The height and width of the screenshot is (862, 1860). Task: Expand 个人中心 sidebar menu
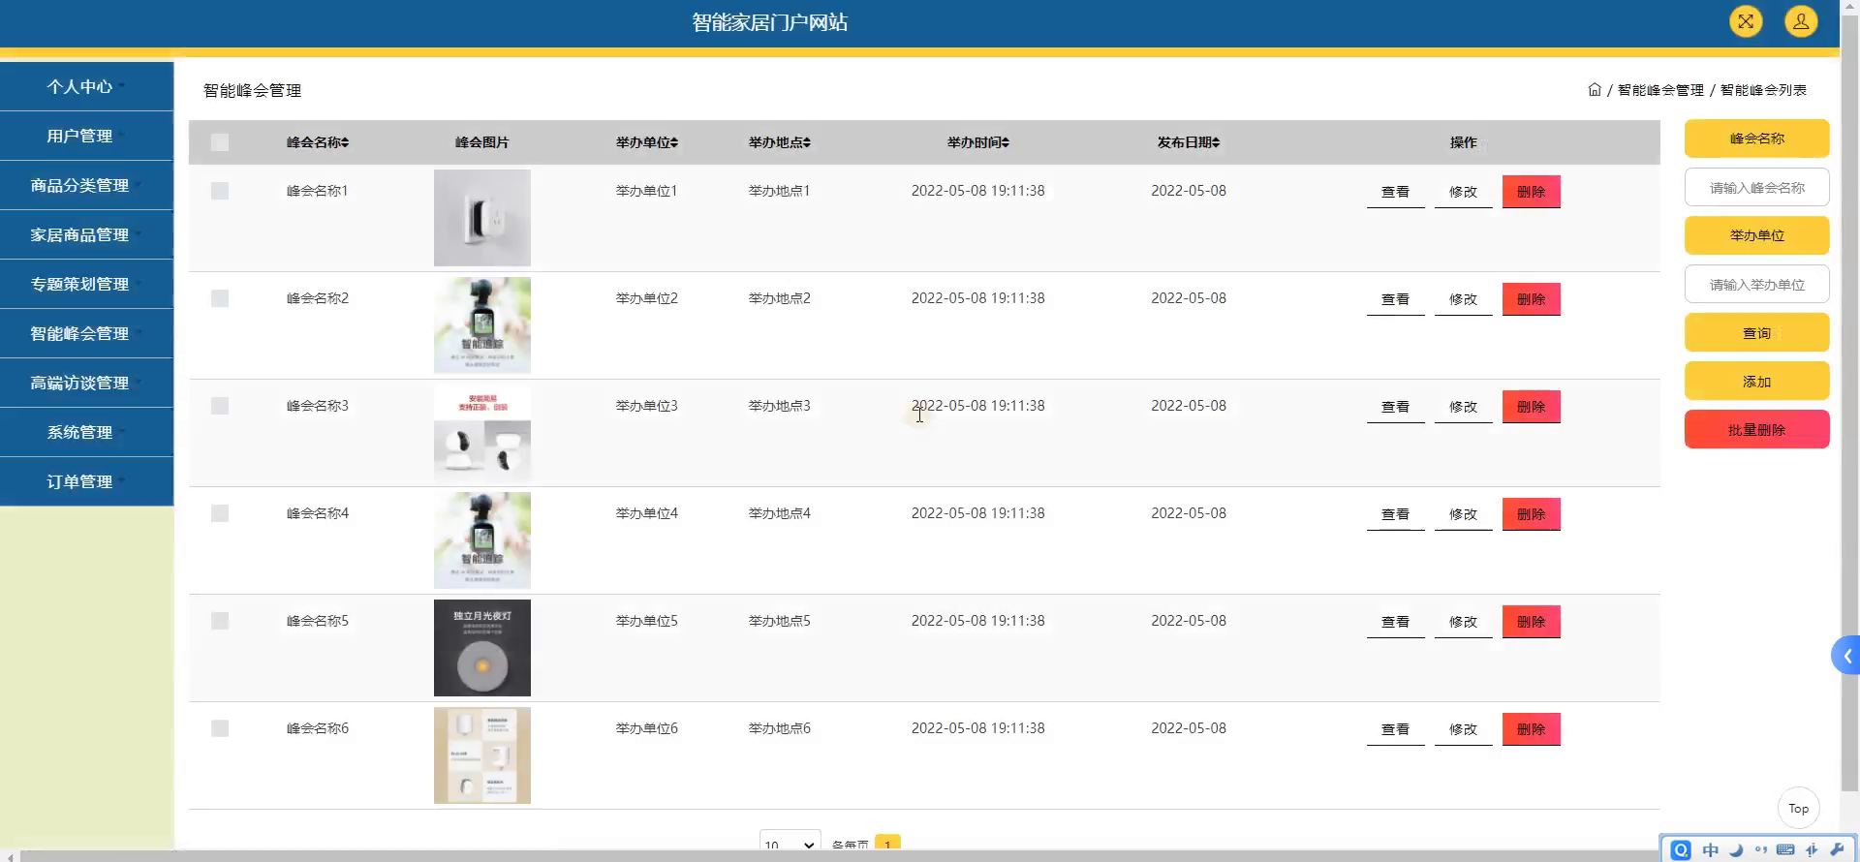(x=87, y=87)
